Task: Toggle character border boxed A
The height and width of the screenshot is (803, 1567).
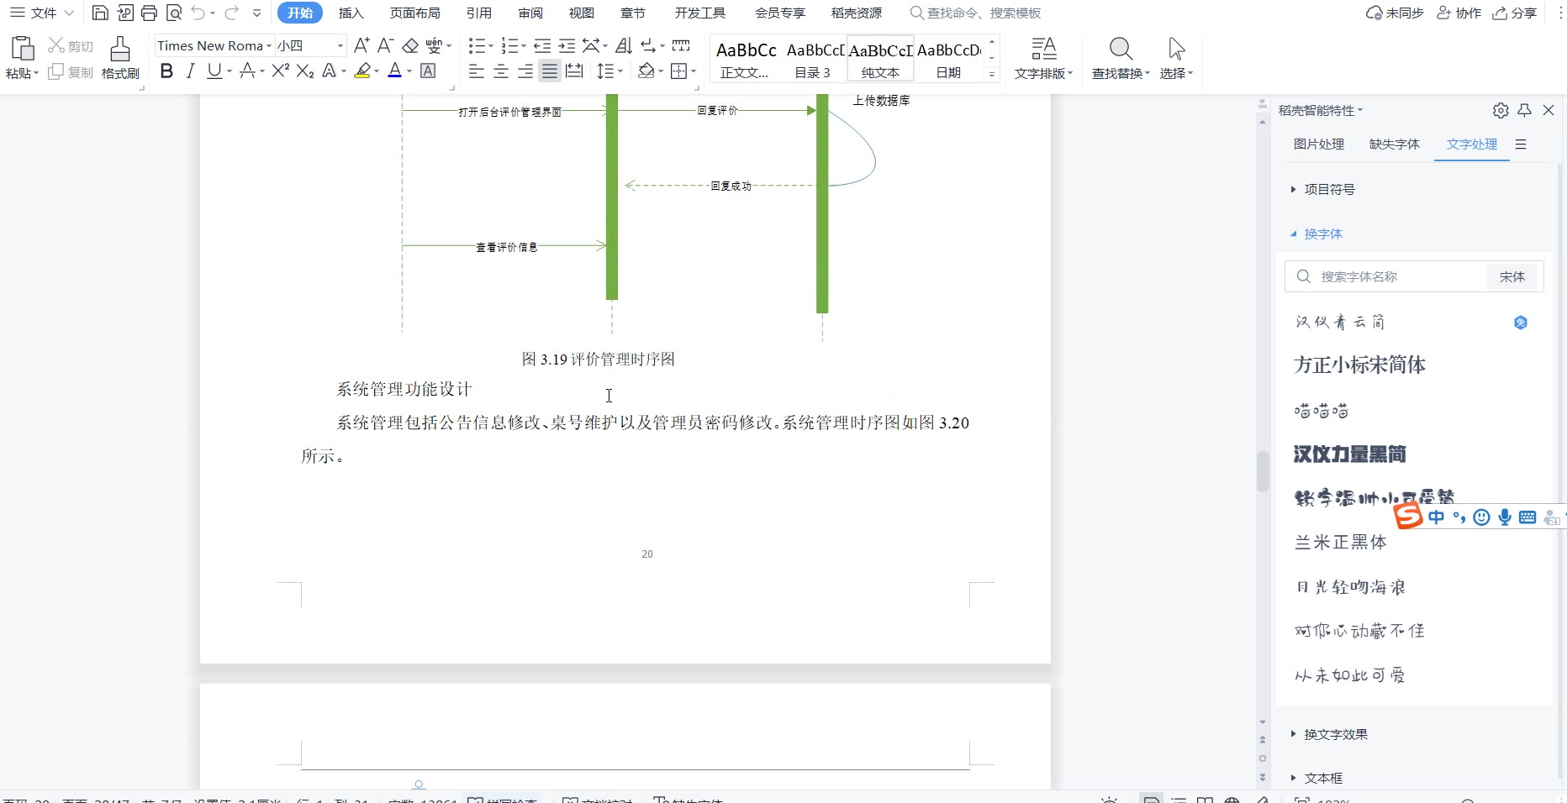Action: (x=428, y=71)
